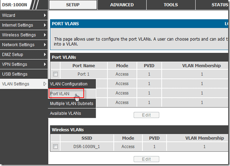230x166 pixels.
Task: Choose Multiple VLAN Subnets from submenu
Action: (x=72, y=104)
